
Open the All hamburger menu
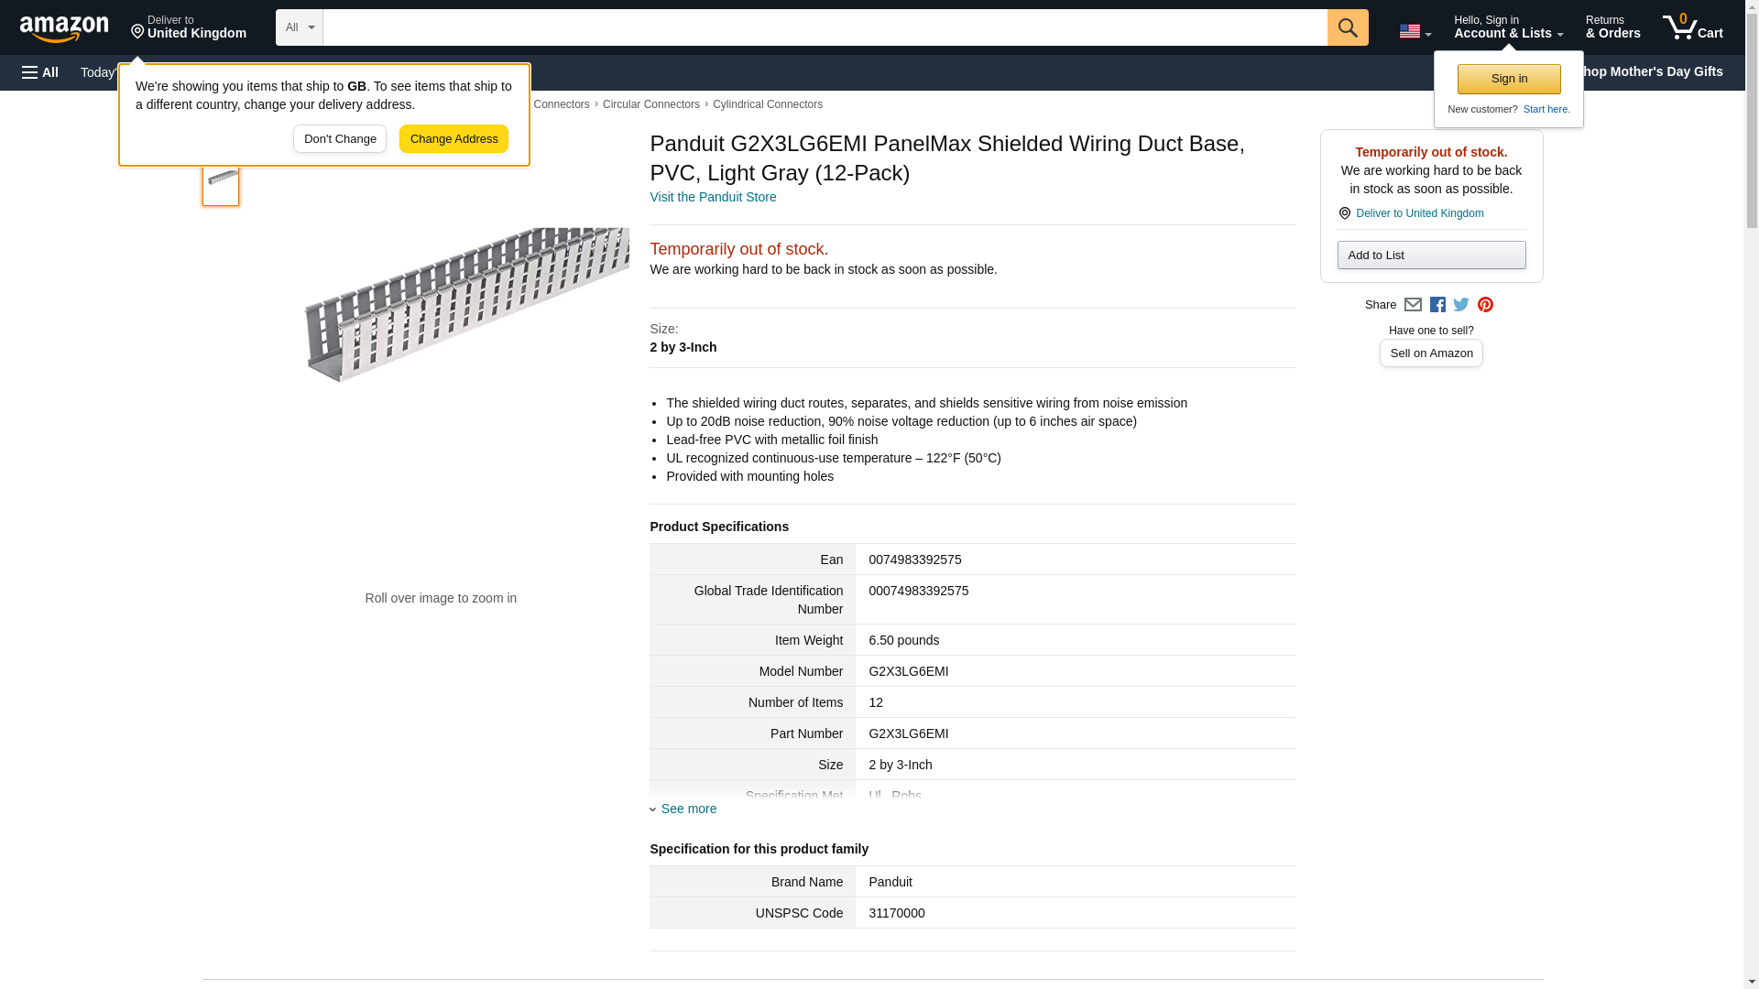pyautogui.click(x=40, y=72)
